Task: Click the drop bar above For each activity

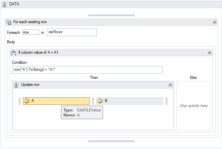Action: coord(111,15)
